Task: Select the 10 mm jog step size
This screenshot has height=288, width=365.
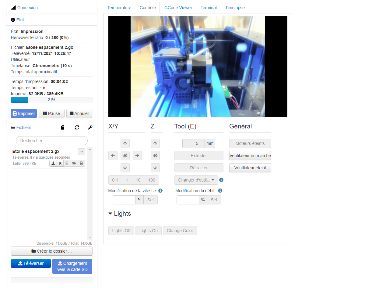Action: (x=138, y=180)
